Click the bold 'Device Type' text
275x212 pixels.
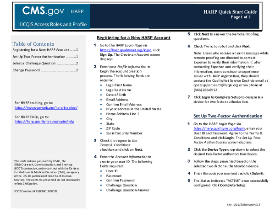[x=217, y=149]
